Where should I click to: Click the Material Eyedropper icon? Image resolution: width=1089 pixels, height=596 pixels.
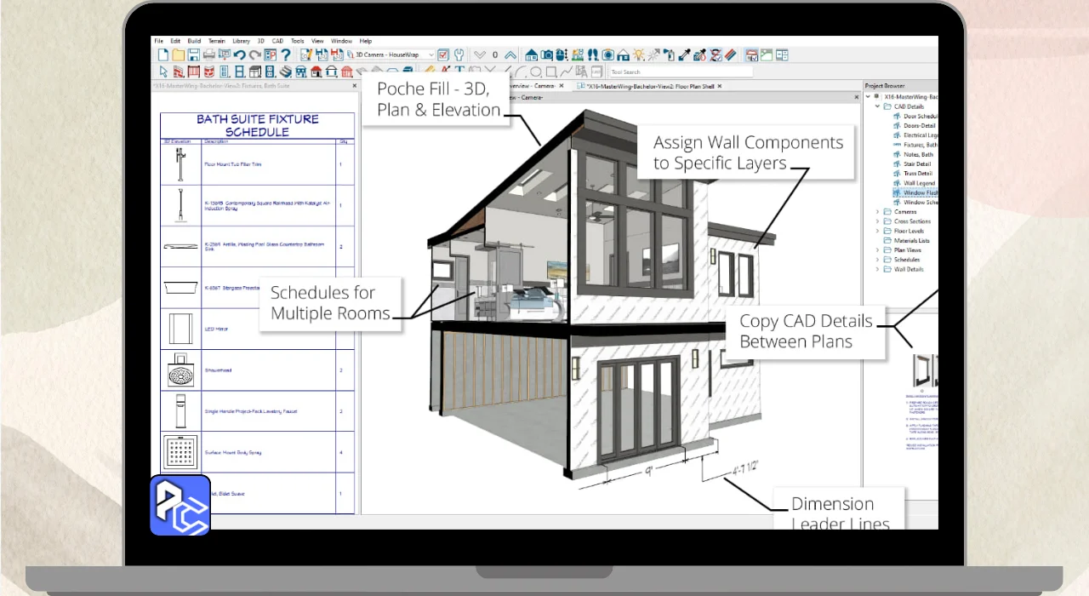point(685,54)
